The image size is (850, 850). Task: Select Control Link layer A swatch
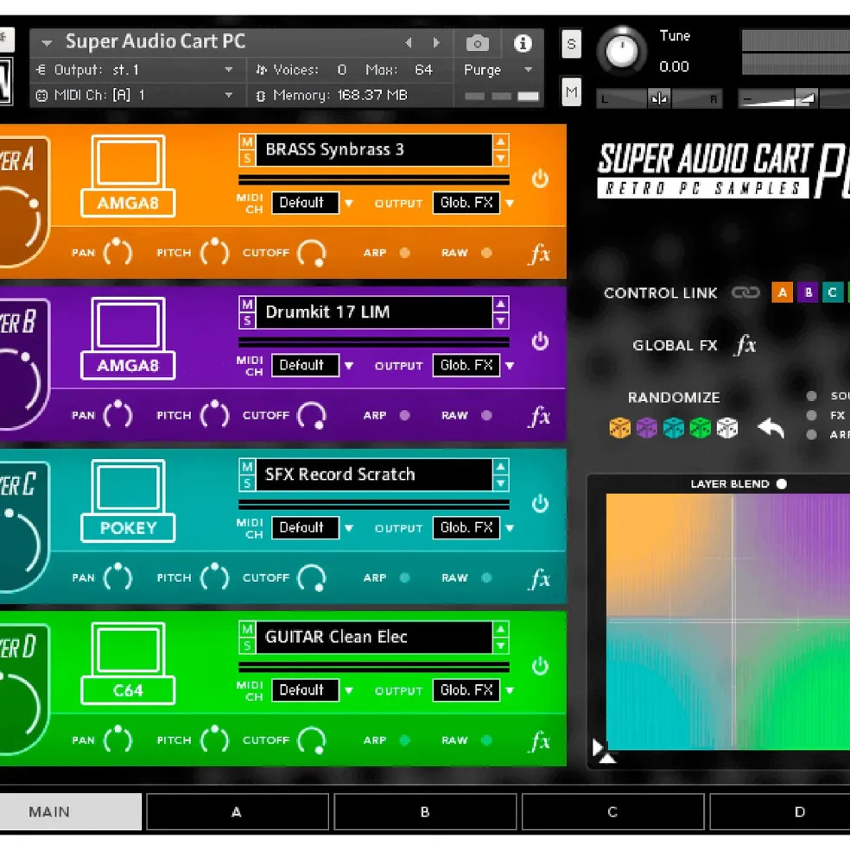pyautogui.click(x=782, y=293)
